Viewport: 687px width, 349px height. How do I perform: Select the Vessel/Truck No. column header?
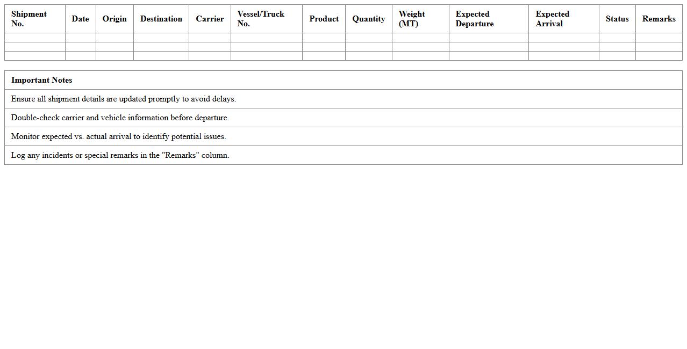pos(261,19)
